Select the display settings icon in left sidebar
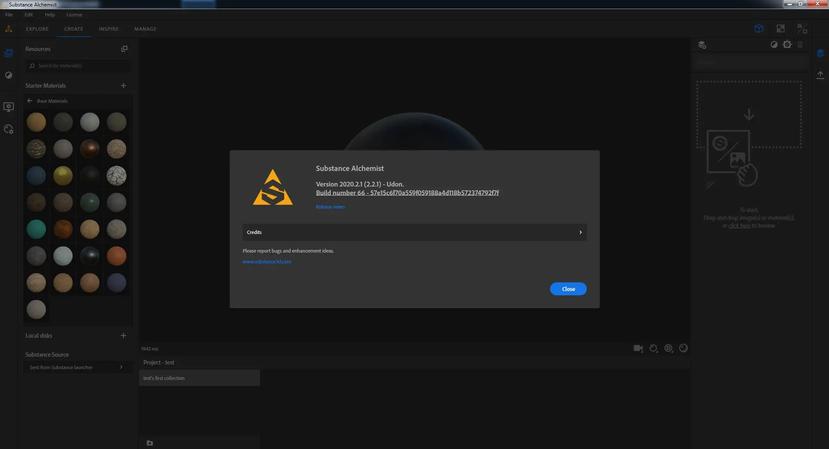The width and height of the screenshot is (829, 449). (9, 107)
